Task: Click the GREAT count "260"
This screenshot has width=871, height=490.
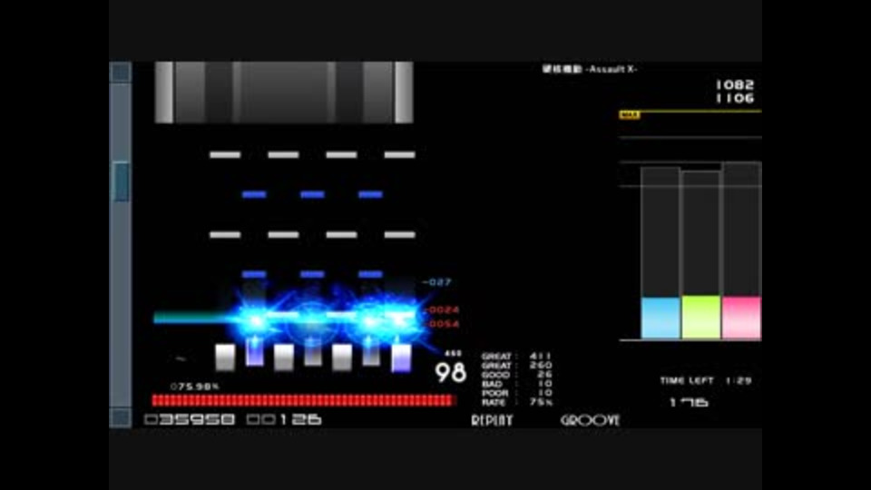Action: pos(541,365)
